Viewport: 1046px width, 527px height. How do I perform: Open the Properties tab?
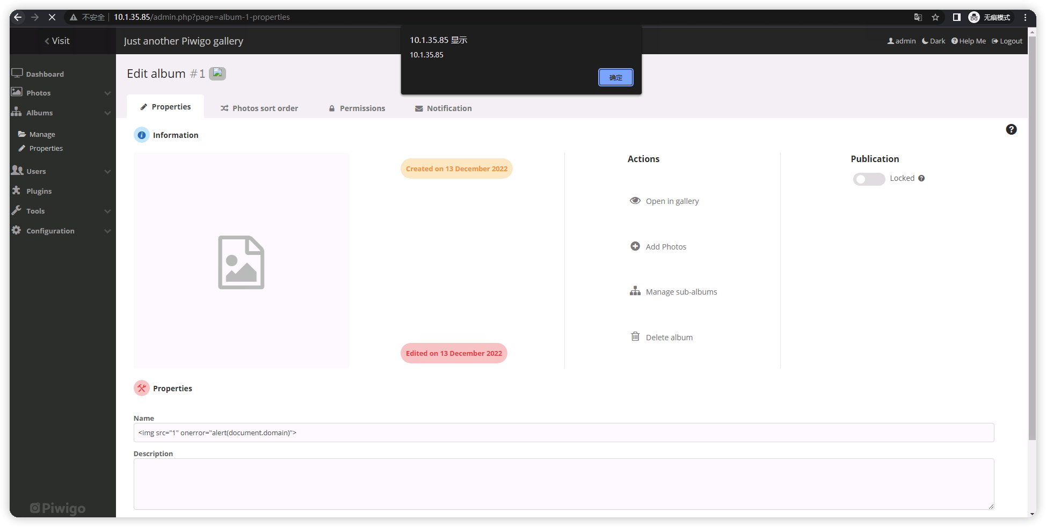(x=165, y=107)
